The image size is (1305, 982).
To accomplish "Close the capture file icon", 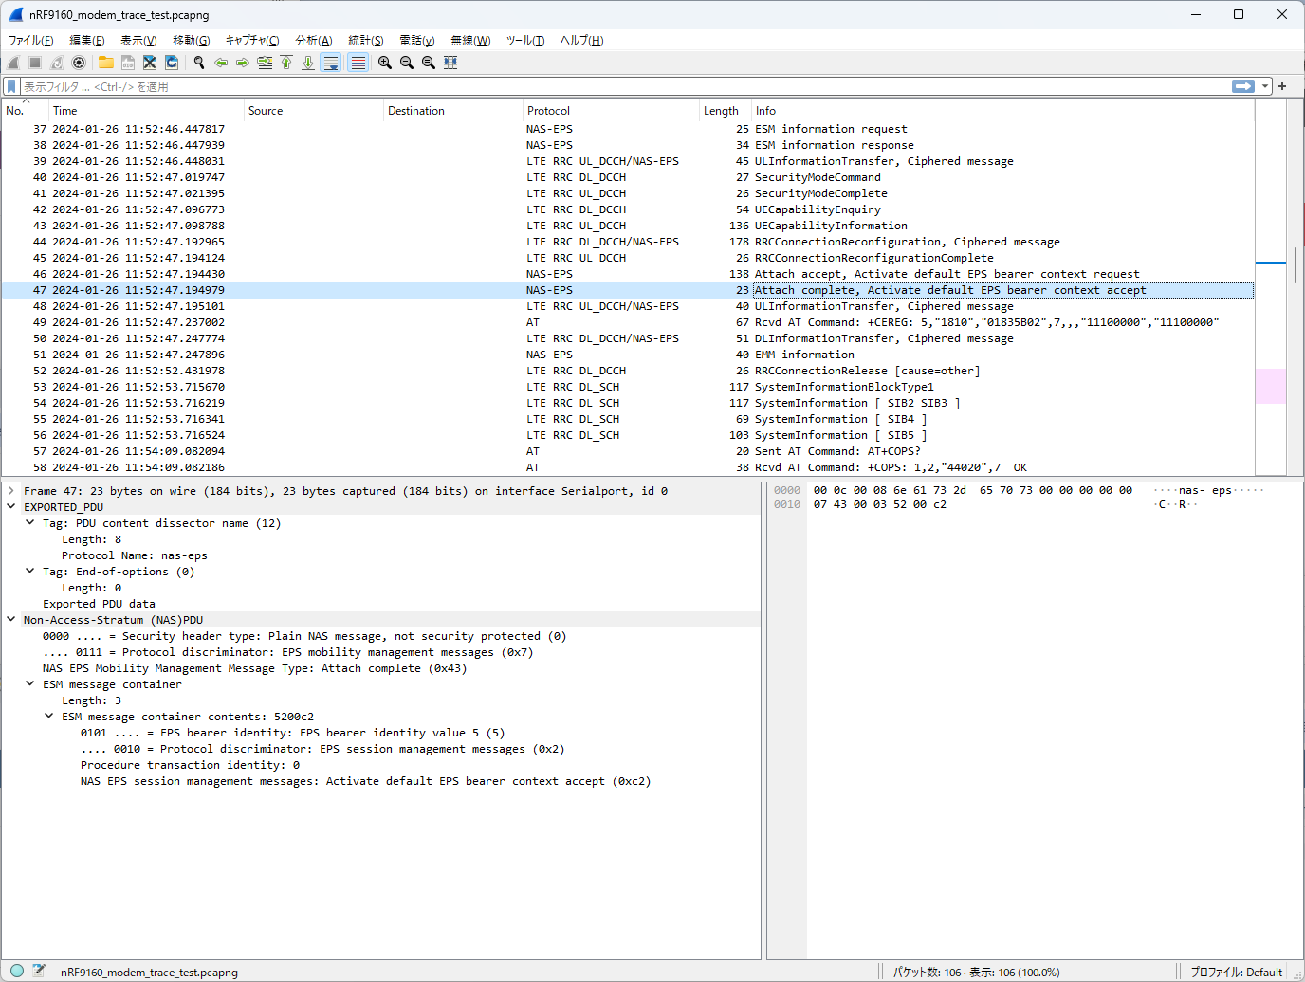I will click(x=150, y=63).
